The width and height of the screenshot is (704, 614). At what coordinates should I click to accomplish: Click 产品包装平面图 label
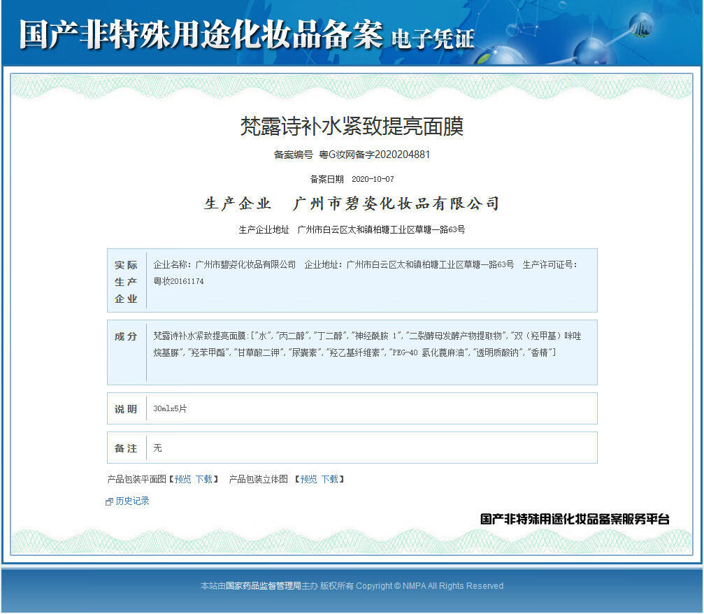(137, 479)
